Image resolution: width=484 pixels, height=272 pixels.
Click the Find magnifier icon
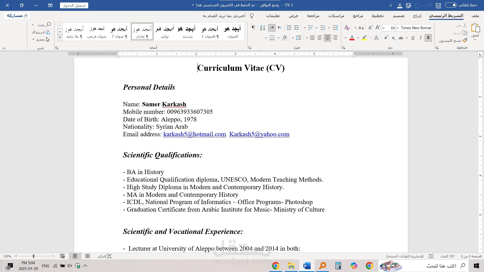point(48,25)
